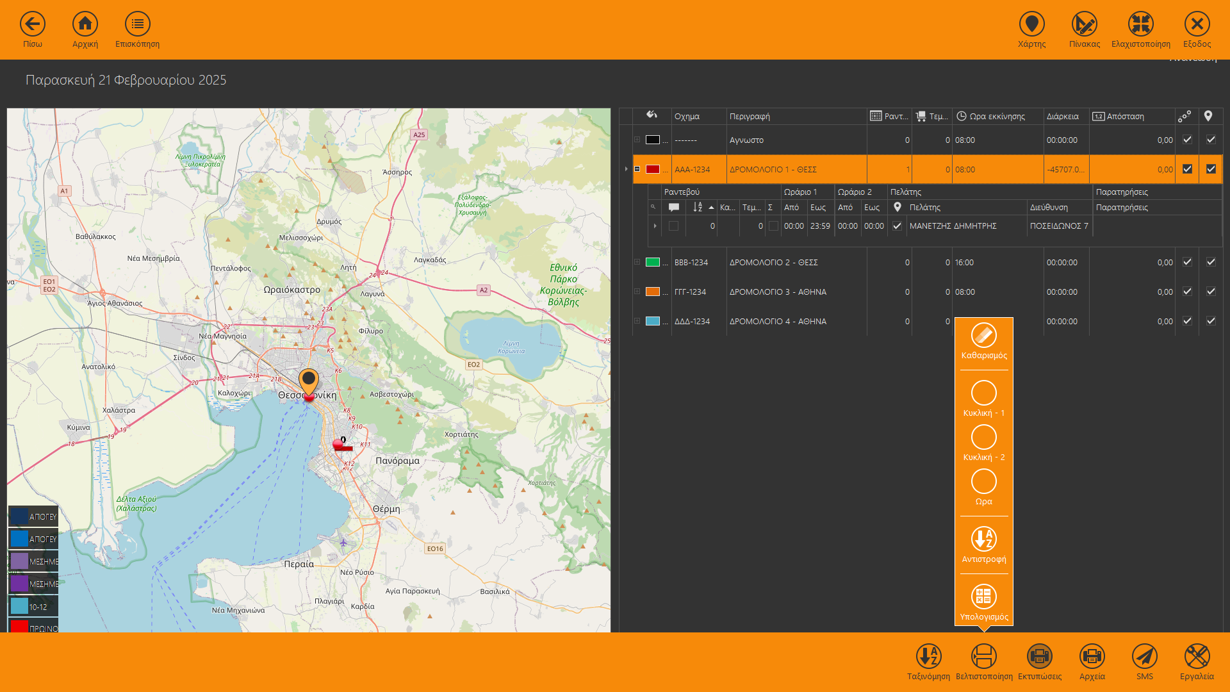Viewport: 1230px width, 692px height.
Task: Choose Υπολογισμός in optimization popup
Action: 984,603
